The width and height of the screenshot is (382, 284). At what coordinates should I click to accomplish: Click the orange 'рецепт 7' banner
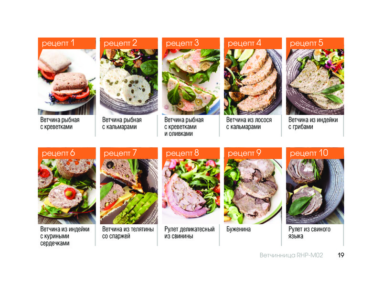pos(129,153)
